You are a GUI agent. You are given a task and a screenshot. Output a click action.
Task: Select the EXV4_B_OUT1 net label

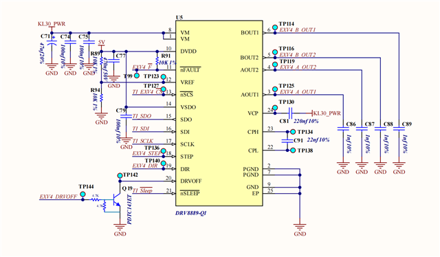(x=298, y=30)
